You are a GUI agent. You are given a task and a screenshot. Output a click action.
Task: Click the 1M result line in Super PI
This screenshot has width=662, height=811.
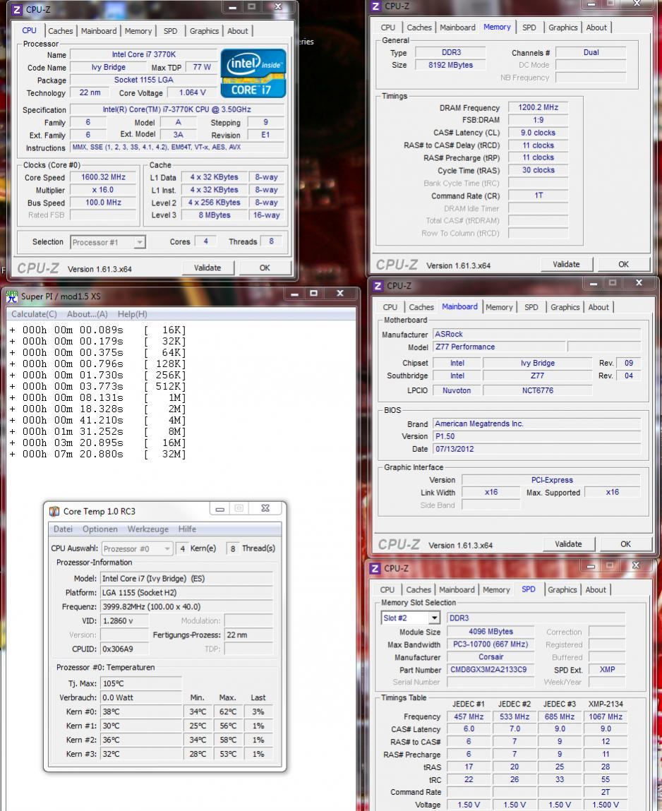click(97, 398)
